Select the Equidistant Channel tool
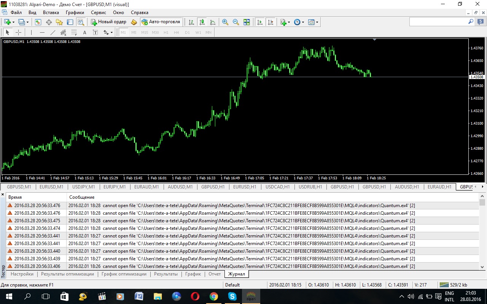487x304 pixels. 64,32
